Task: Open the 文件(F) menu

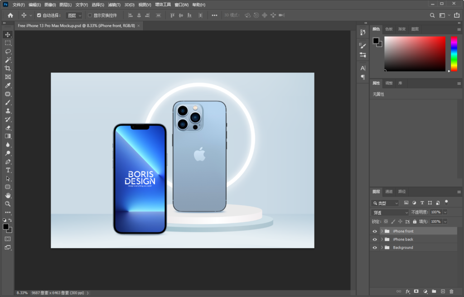Action: (x=18, y=5)
